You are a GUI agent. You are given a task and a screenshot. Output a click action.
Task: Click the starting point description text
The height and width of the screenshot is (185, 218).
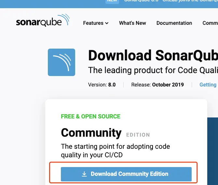pyautogui.click(x=116, y=151)
